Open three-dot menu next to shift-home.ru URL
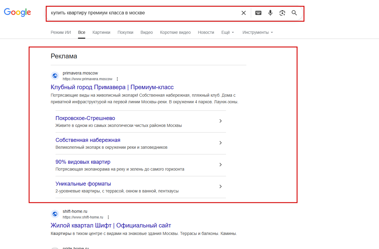Screen dimensions: 379x249 click(x=108, y=217)
